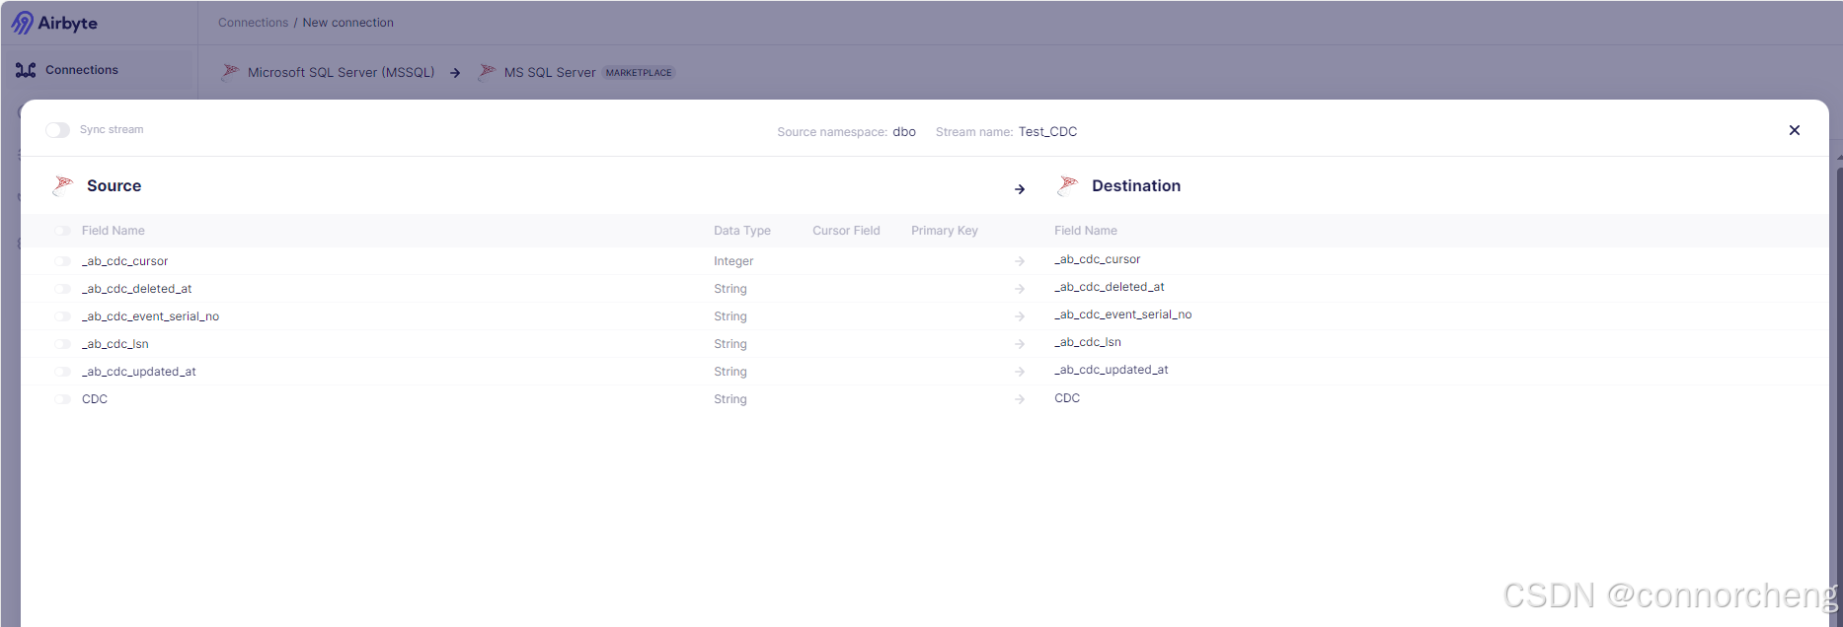Click destination field CDC
Screen dimensions: 1843x627
pos(1067,398)
